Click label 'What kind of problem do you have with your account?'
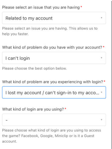 52,47
